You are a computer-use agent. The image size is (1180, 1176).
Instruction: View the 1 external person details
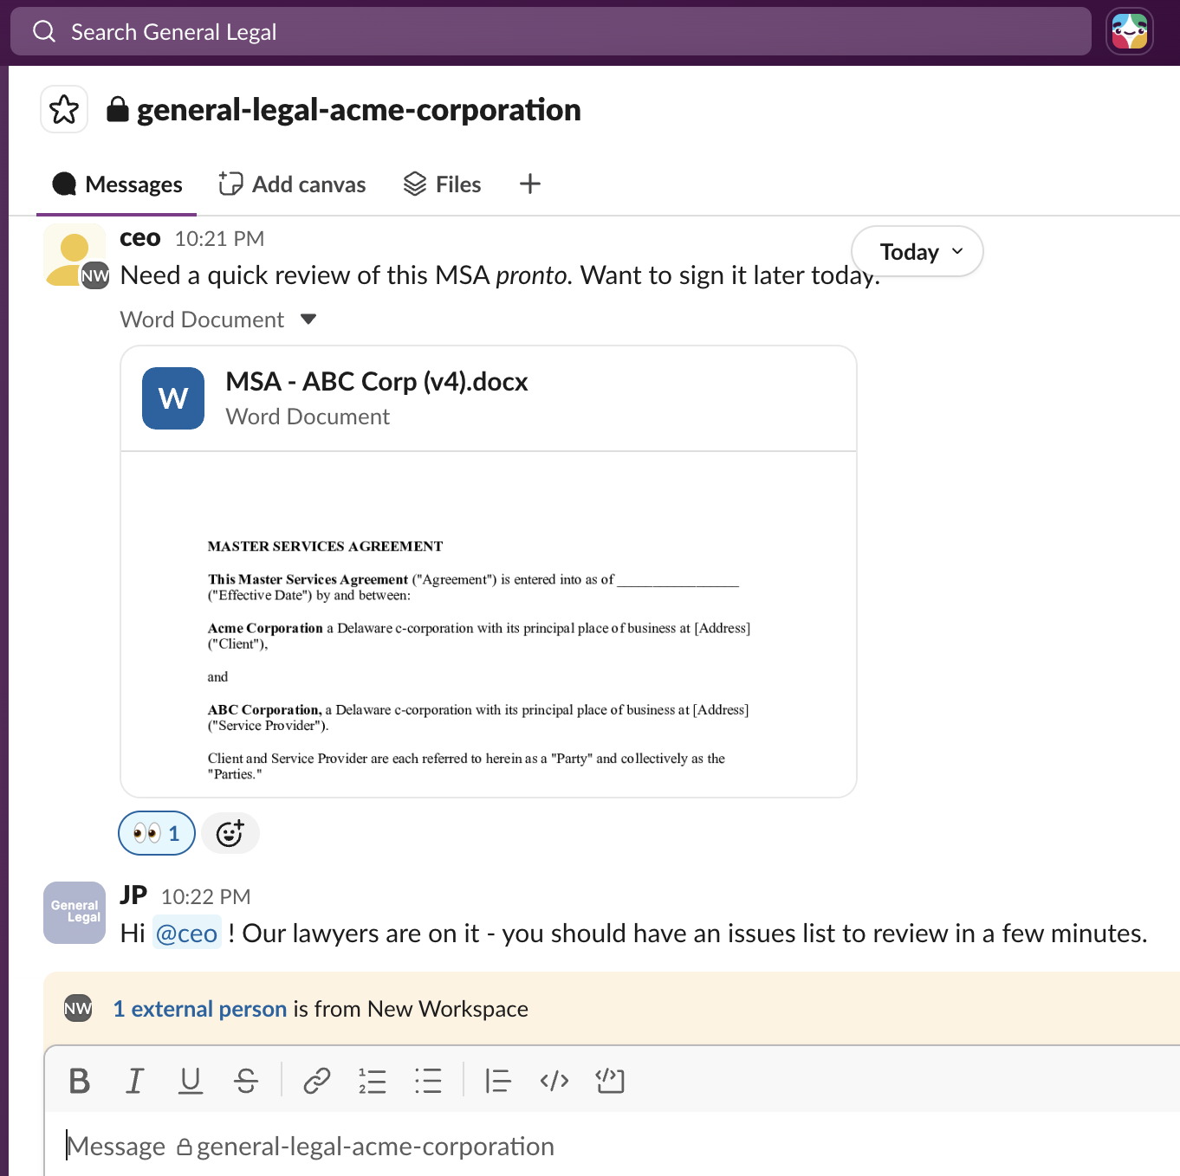tap(200, 1008)
